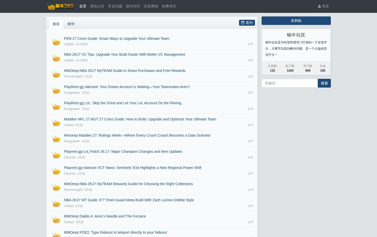
Task: Click avatar beside PlayRent.gg Valorant Dream Account post
Action: coord(56,90)
